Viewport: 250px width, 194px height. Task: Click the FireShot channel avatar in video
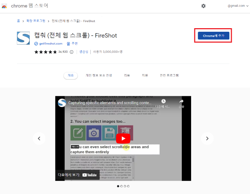click(x=62, y=103)
